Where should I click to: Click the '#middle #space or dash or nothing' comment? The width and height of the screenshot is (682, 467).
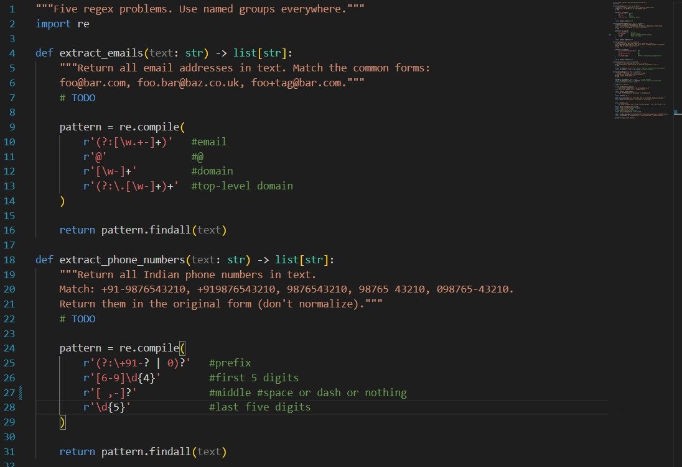point(307,392)
